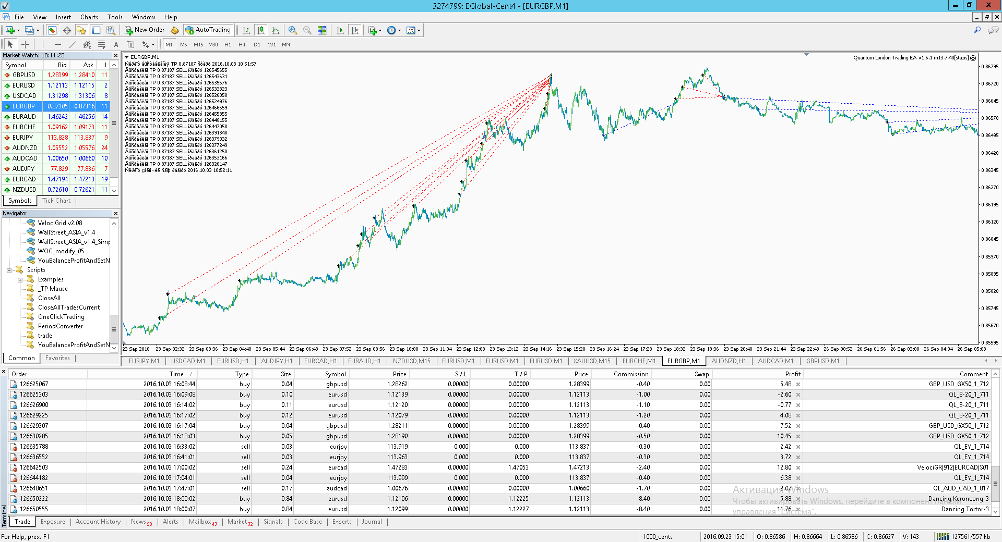Create a new chart via toolbar icon
This screenshot has height=542, width=1002.
(10, 30)
